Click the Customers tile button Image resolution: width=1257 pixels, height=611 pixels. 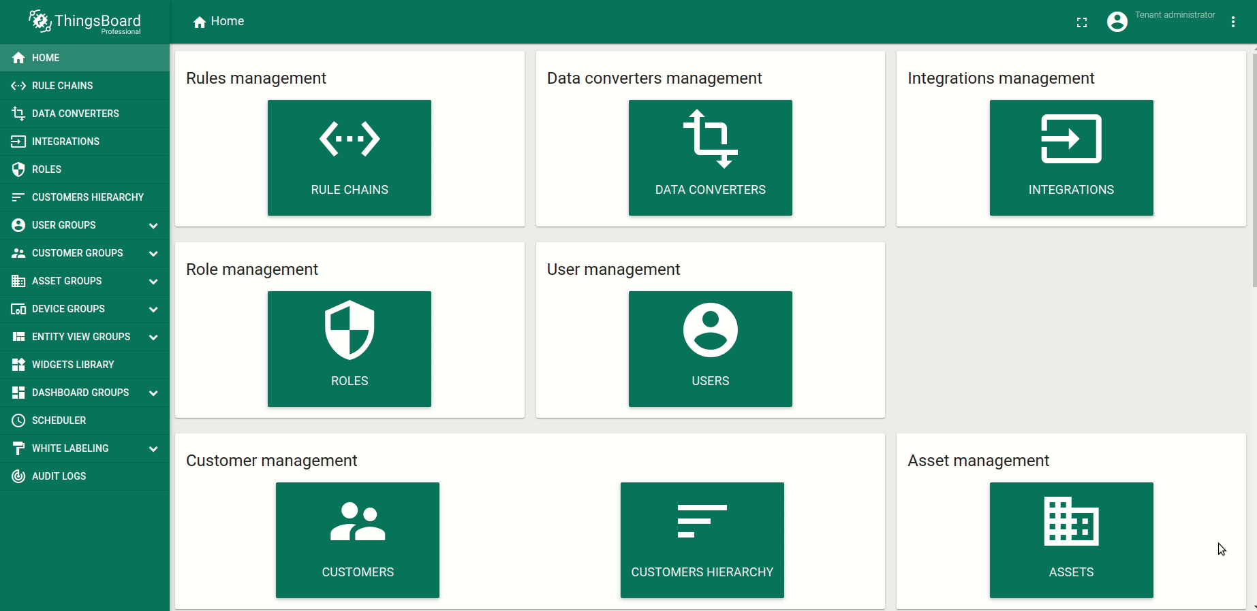click(x=357, y=540)
